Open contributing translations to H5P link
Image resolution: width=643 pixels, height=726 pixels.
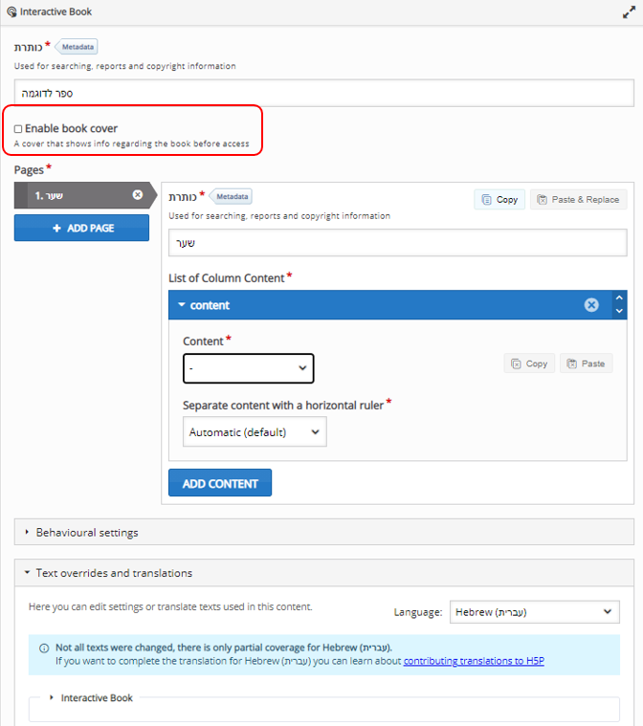pyautogui.click(x=474, y=661)
